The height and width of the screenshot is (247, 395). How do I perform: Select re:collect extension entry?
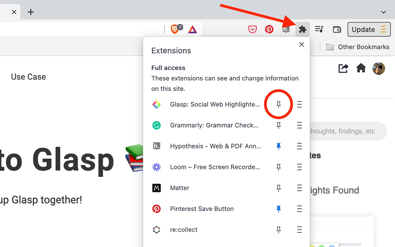point(206,230)
